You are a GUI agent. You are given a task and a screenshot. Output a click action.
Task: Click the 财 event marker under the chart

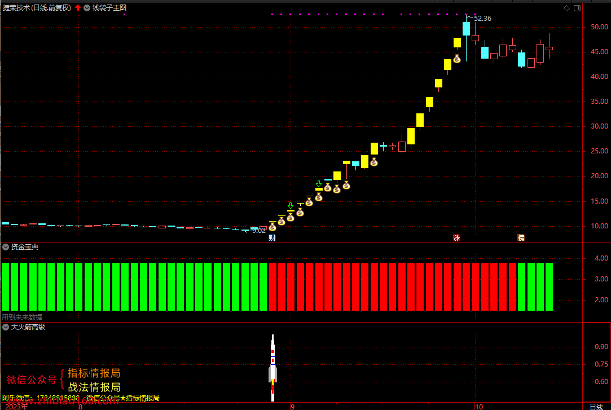[x=272, y=238]
